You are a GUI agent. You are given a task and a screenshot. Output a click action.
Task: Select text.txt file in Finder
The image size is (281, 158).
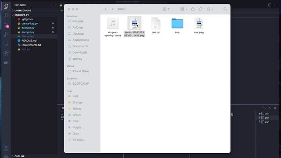click(x=155, y=25)
